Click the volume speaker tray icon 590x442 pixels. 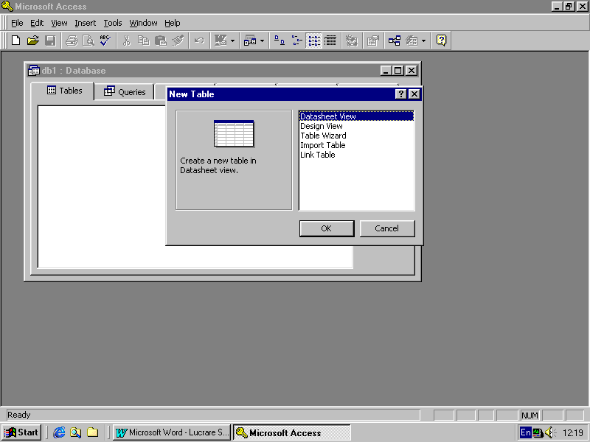(x=550, y=432)
